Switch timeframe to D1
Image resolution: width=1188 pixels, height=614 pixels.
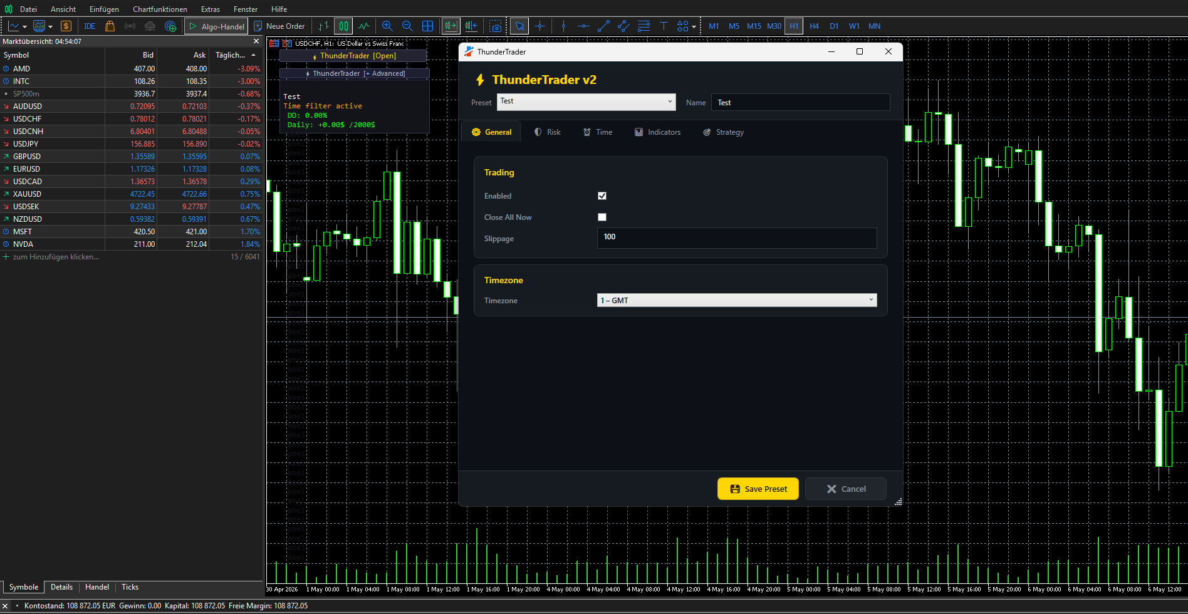[834, 26]
